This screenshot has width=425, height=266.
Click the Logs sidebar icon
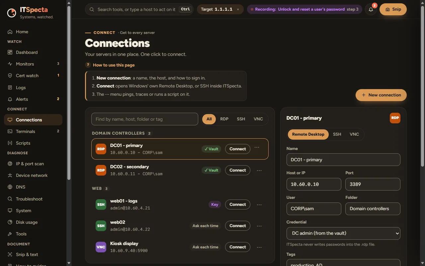pos(10,88)
